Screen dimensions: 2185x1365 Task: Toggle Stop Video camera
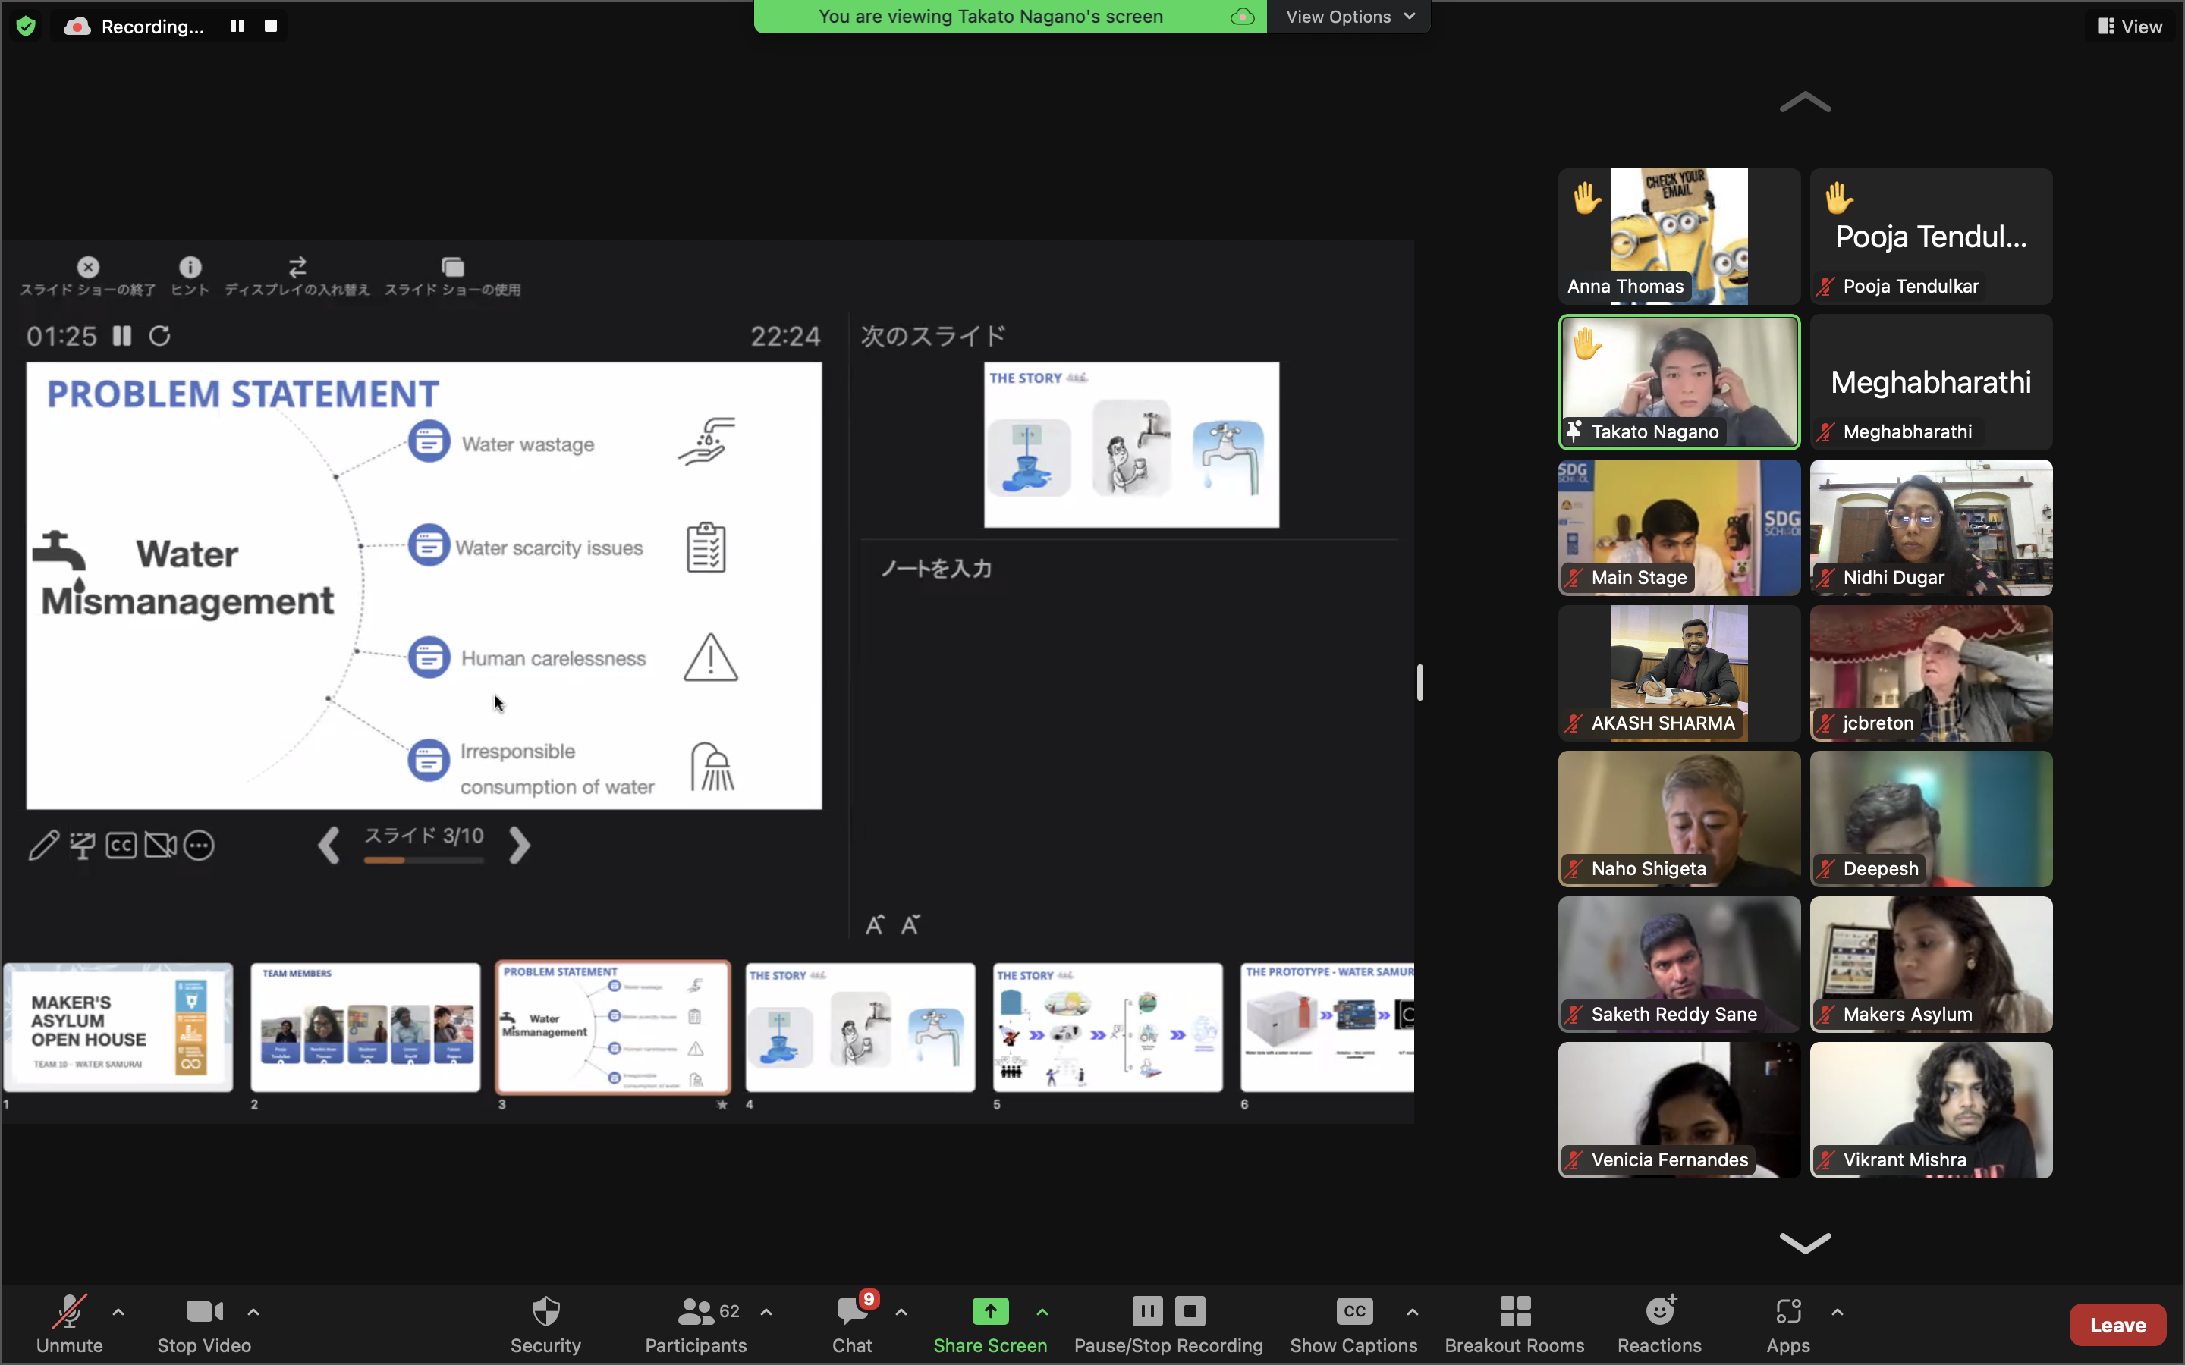(x=204, y=1323)
